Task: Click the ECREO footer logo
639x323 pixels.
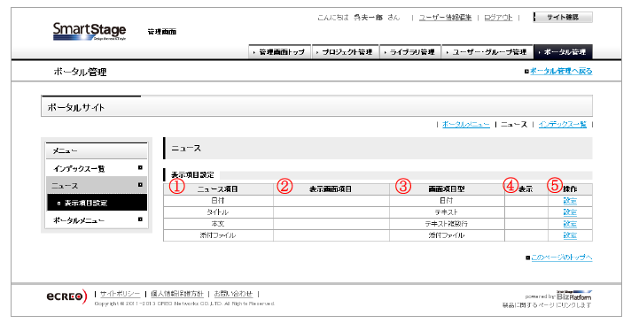Action: click(x=66, y=296)
